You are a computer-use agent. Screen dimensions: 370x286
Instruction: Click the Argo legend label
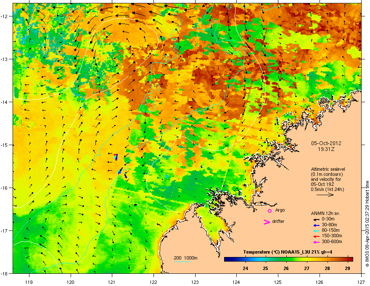[280, 210]
